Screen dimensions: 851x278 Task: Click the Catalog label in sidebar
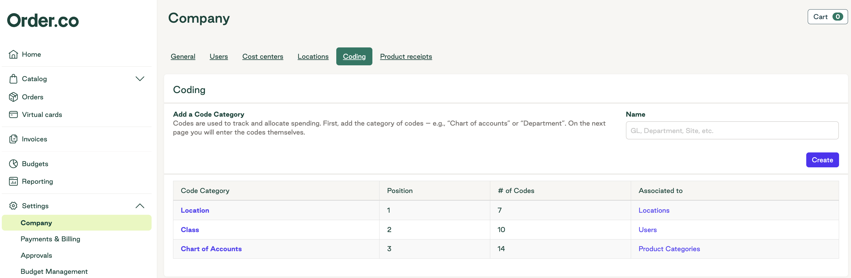[34, 78]
